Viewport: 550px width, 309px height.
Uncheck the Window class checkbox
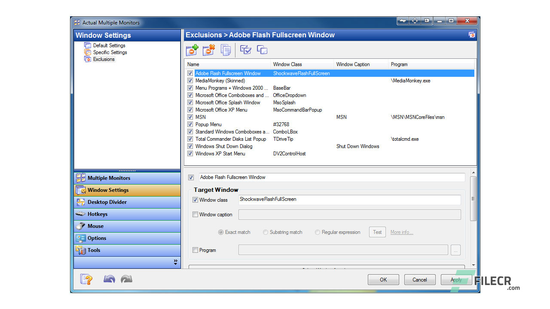pyautogui.click(x=196, y=200)
